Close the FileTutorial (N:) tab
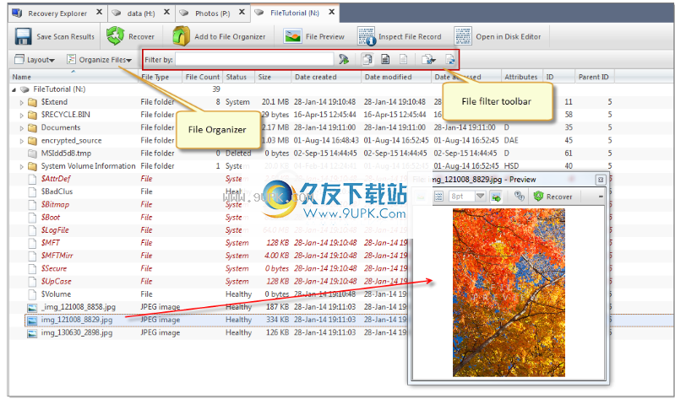The image size is (675, 399). click(331, 12)
